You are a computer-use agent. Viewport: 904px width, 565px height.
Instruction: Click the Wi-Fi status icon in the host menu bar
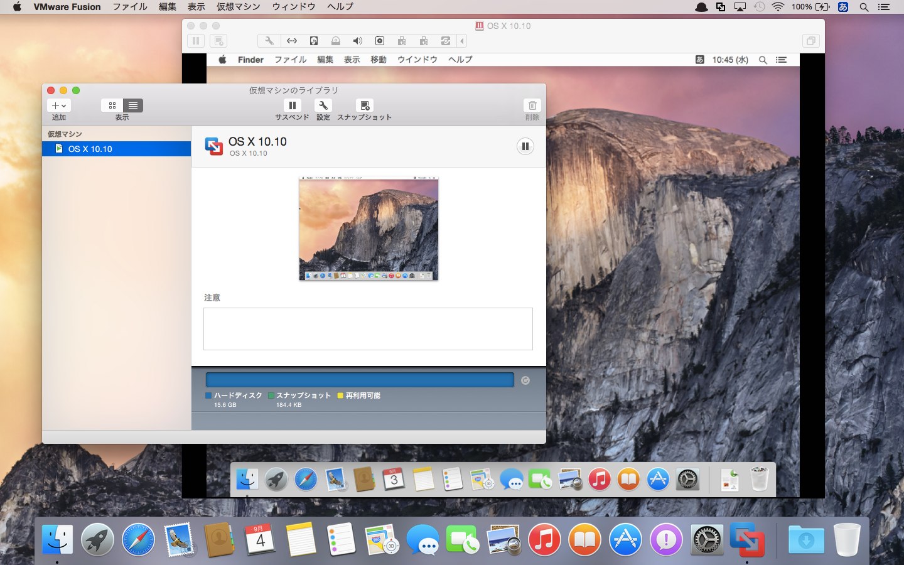click(778, 7)
